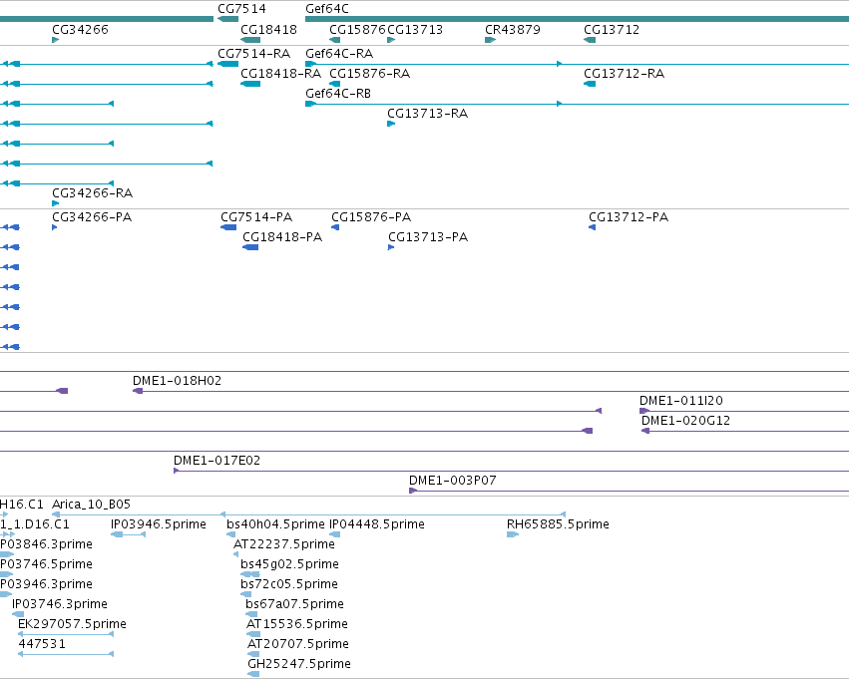Click the Gef64C-RB transcript label
Viewport: 849px width, 679px height.
point(338,93)
